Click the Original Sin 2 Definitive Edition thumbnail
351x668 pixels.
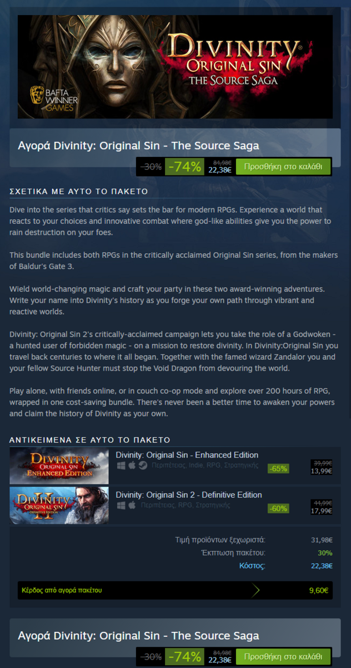[59, 505]
